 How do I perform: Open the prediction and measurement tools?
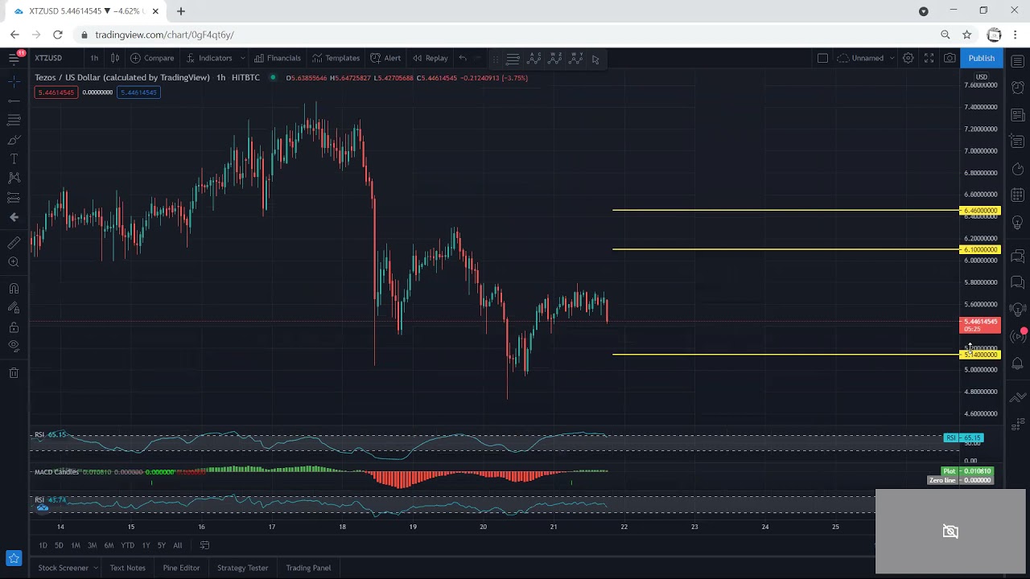click(x=14, y=198)
